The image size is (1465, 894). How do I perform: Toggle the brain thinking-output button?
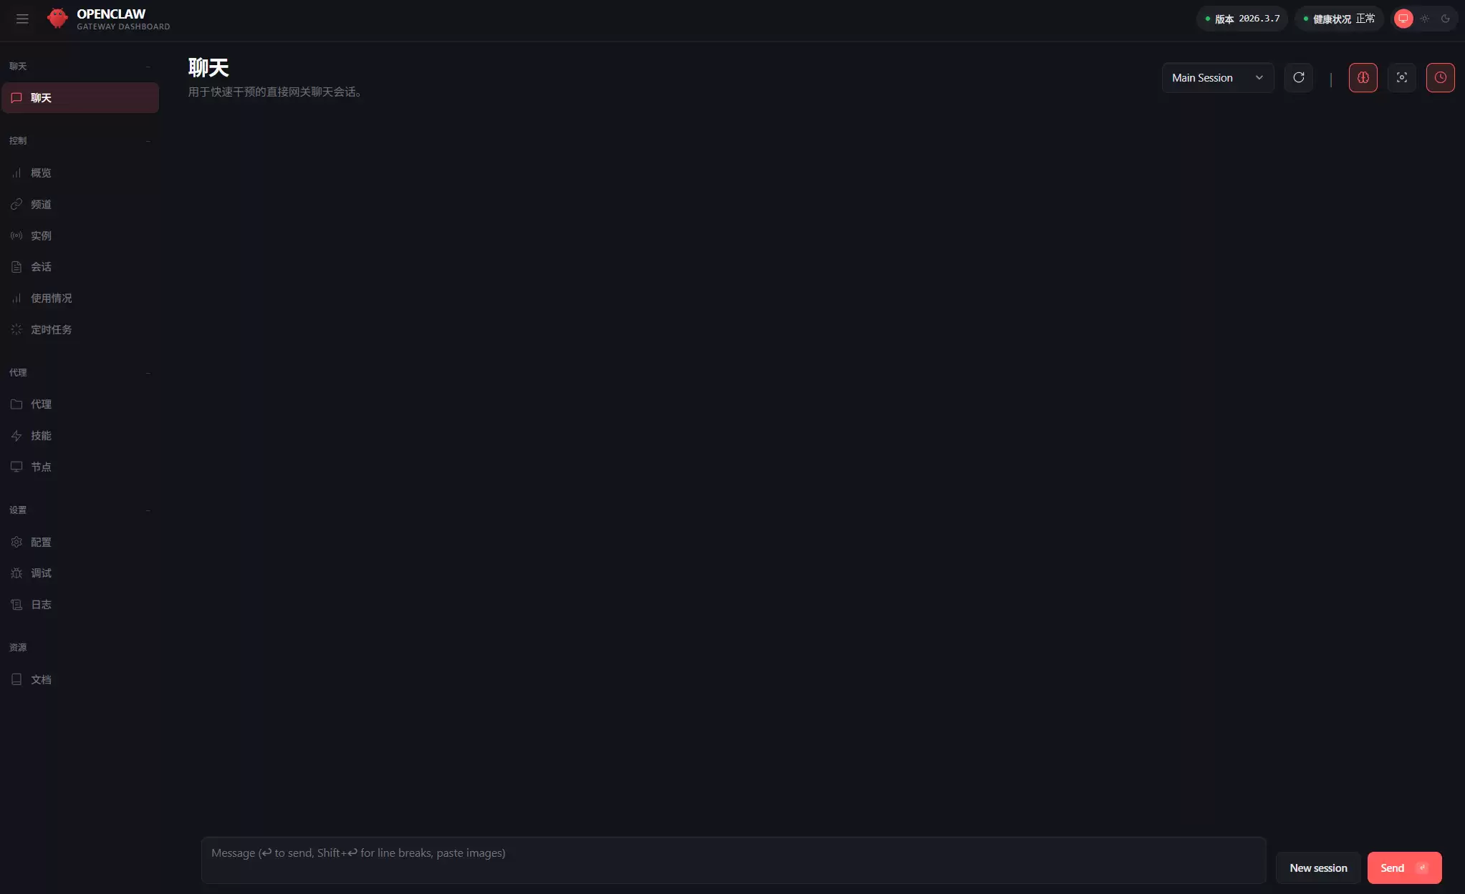pyautogui.click(x=1363, y=78)
